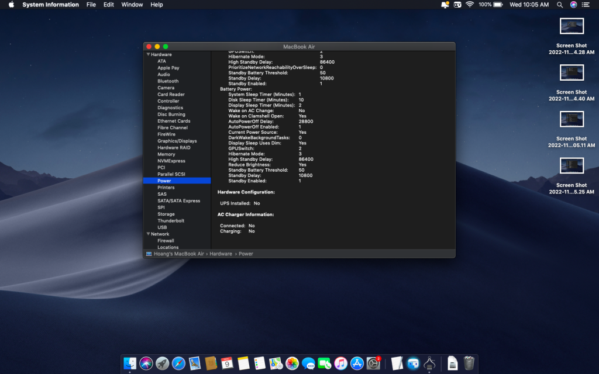The width and height of the screenshot is (599, 374).
Task: Select Screen Shot 2022-11...4.40 AM desktop file
Action: tap(572, 83)
